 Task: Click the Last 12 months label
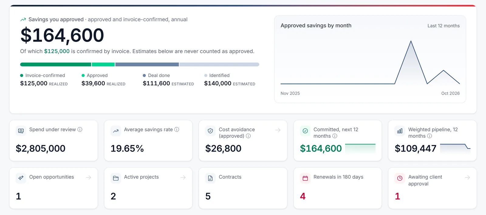443,26
